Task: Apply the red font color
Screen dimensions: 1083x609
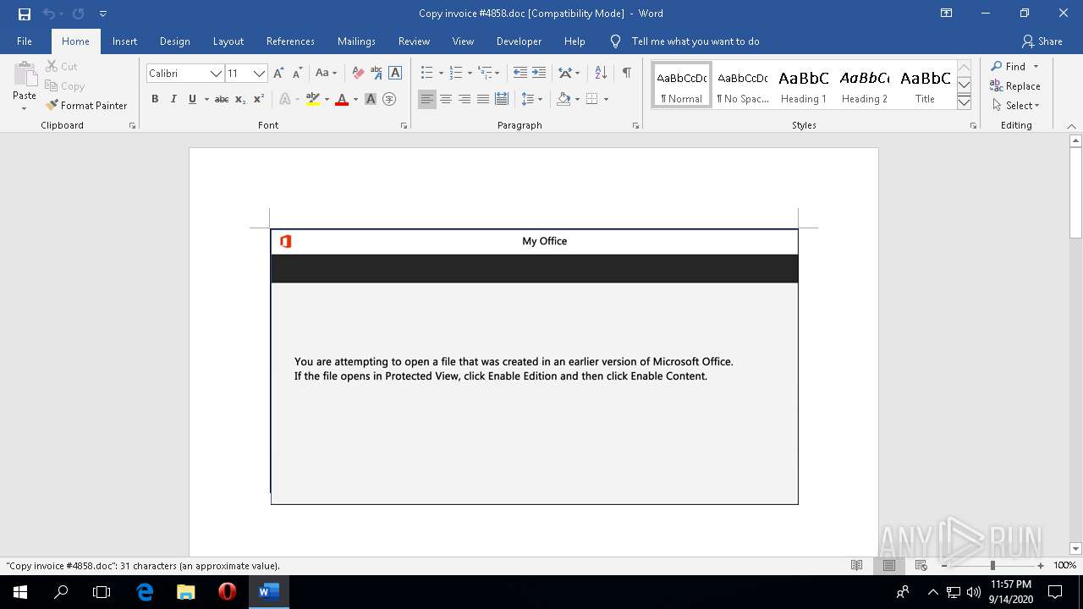Action: coord(342,99)
